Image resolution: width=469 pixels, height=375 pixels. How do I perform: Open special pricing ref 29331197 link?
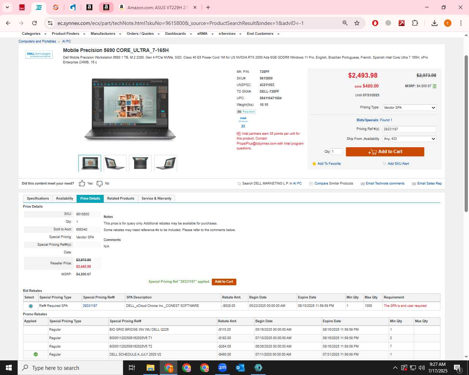(x=90, y=306)
